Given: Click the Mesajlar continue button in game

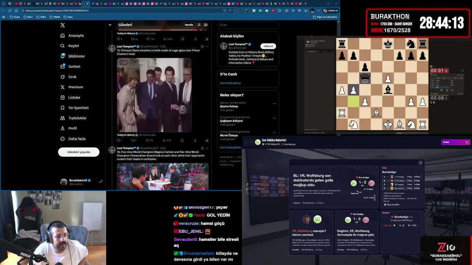Looking at the screenshot, I should point(455,142).
